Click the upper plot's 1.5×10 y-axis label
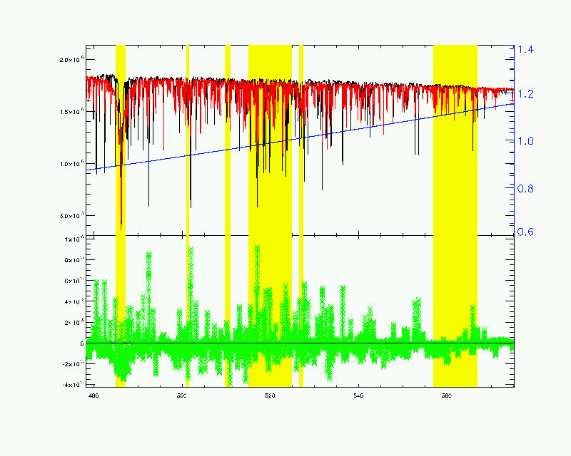Image resolution: width=571 pixels, height=456 pixels. point(72,111)
